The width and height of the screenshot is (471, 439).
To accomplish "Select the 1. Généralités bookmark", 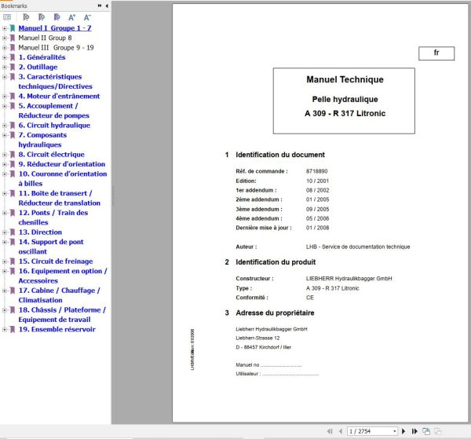I will point(42,57).
